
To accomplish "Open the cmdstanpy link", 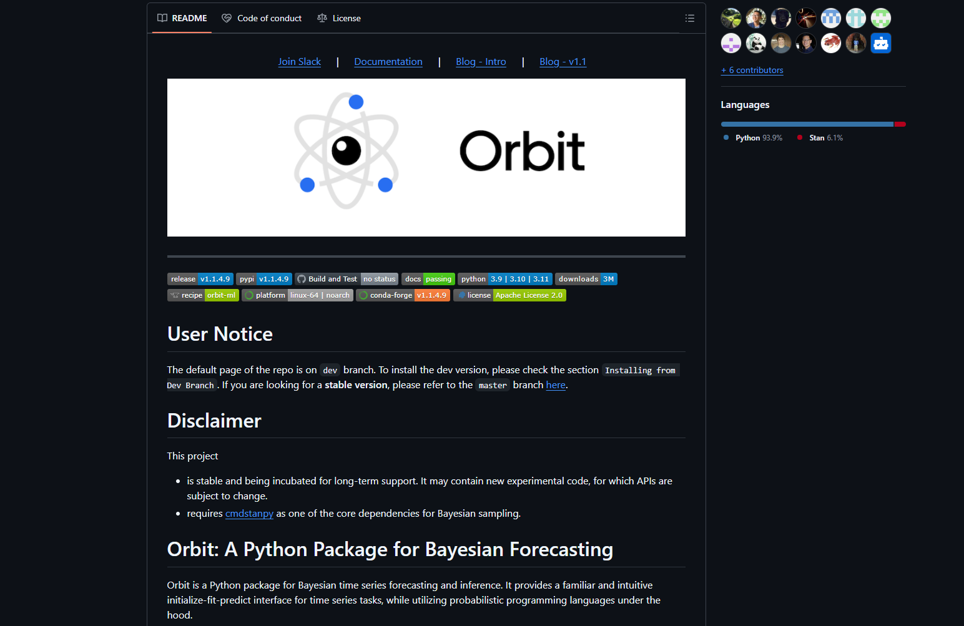I will pos(249,514).
